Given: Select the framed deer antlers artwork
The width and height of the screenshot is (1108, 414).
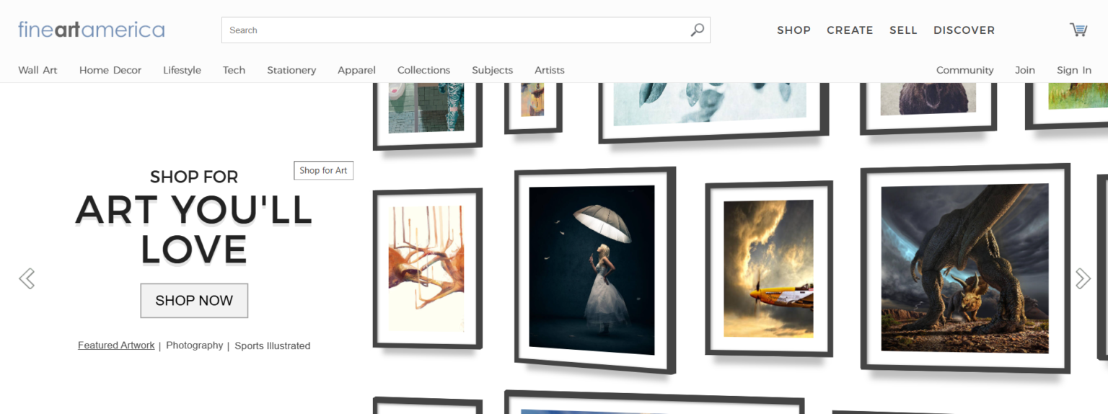Looking at the screenshot, I should pyautogui.click(x=427, y=268).
